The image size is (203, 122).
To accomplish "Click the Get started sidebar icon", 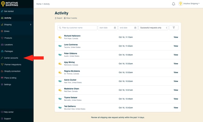I will click(2, 11).
